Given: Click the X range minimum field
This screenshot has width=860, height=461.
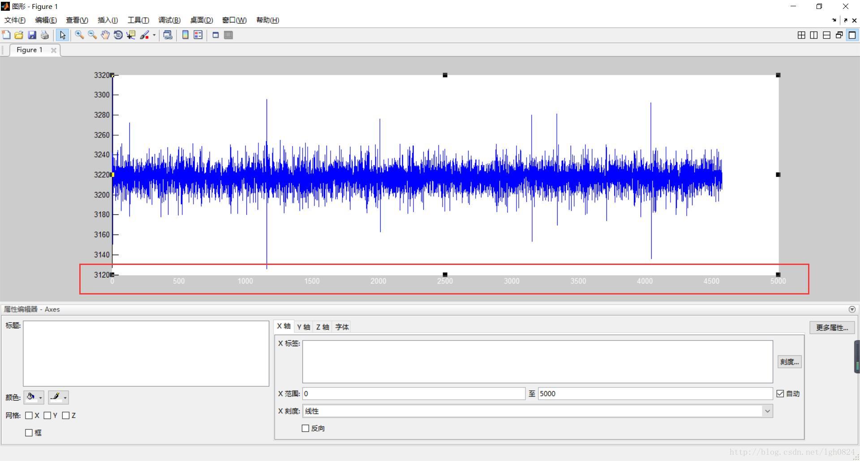Looking at the screenshot, I should click(414, 394).
